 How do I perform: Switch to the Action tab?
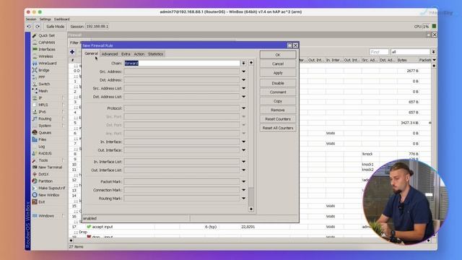tap(139, 54)
